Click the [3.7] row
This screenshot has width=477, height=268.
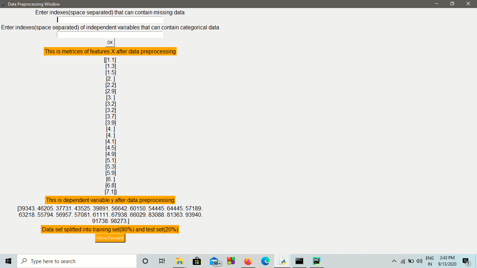pos(111,116)
